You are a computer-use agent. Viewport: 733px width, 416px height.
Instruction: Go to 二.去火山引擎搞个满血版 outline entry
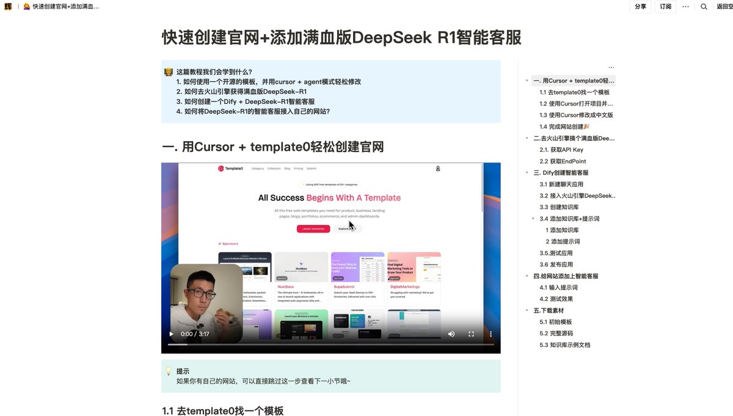click(574, 138)
